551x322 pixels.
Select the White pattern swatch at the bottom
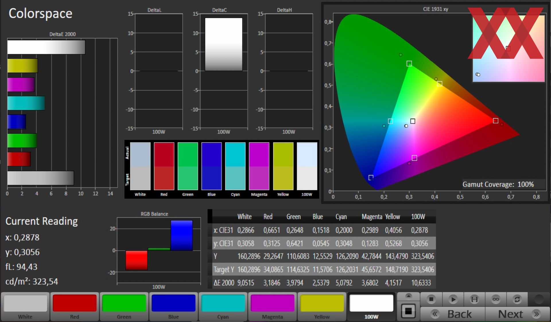click(x=25, y=306)
